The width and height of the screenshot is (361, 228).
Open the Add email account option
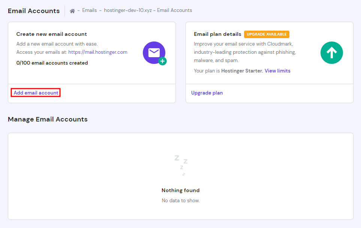click(x=35, y=92)
